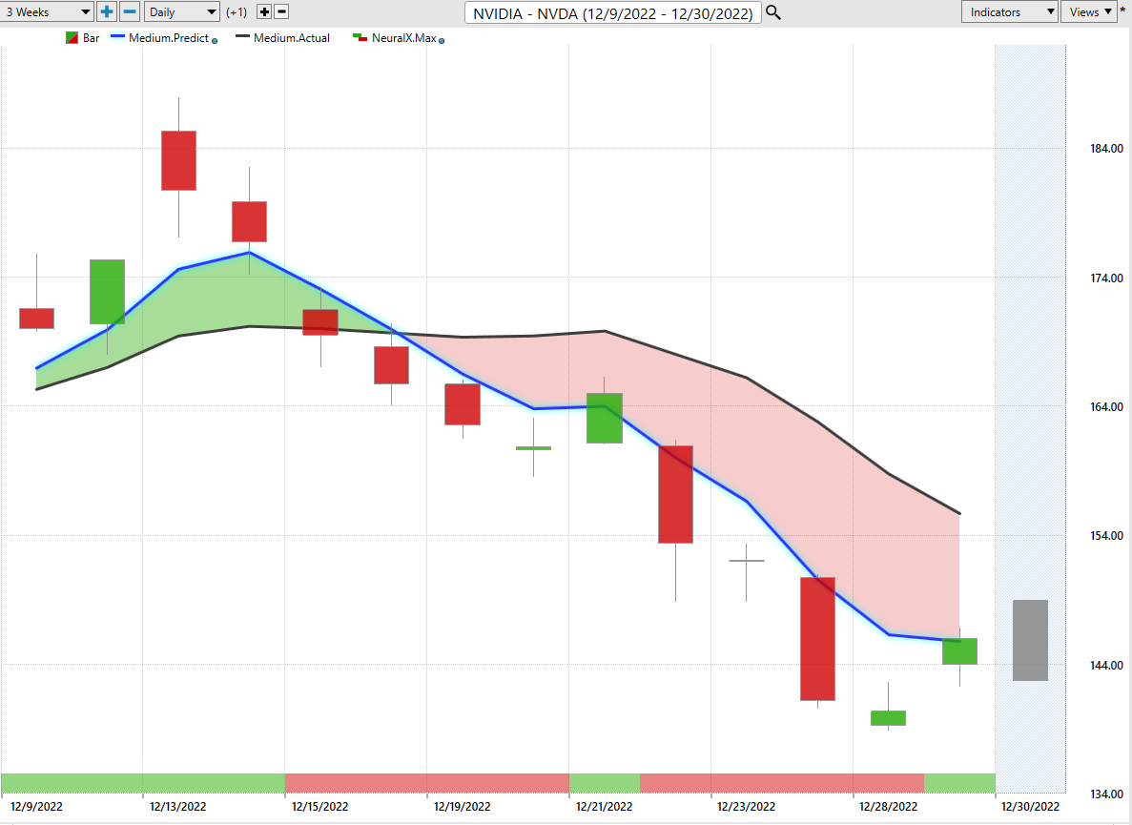
Task: Click the Medium.Actual legend label
Action: click(x=292, y=38)
